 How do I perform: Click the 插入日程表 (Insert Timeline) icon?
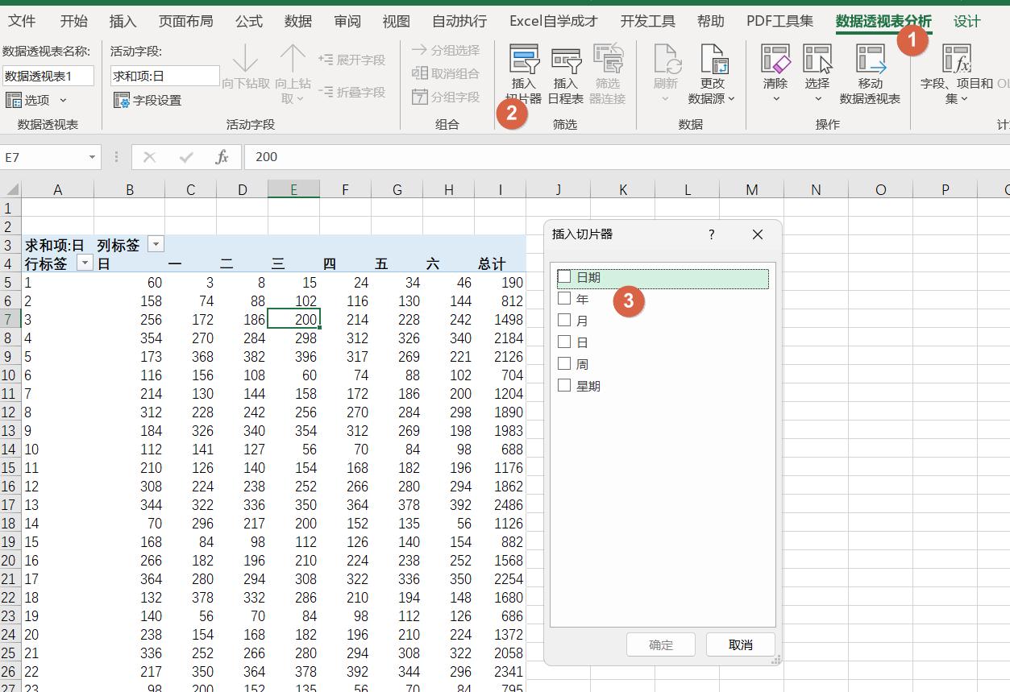pyautogui.click(x=566, y=61)
